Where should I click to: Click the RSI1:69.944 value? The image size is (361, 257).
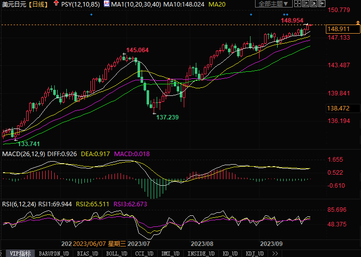tap(55, 204)
